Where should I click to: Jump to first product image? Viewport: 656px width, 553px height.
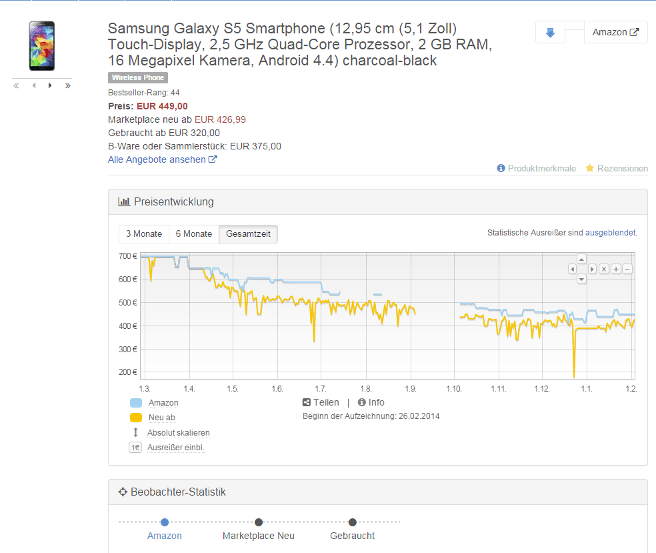point(16,86)
